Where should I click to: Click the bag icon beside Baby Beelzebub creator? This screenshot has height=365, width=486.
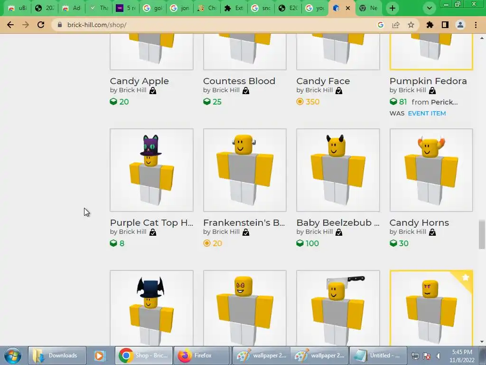339,232
